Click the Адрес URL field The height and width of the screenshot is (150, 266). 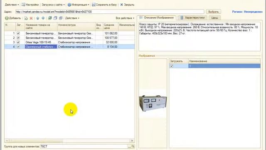pyautogui.click(x=110, y=12)
